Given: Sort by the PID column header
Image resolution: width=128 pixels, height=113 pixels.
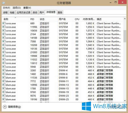Looking at the screenshot, I should pyautogui.click(x=34, y=19).
